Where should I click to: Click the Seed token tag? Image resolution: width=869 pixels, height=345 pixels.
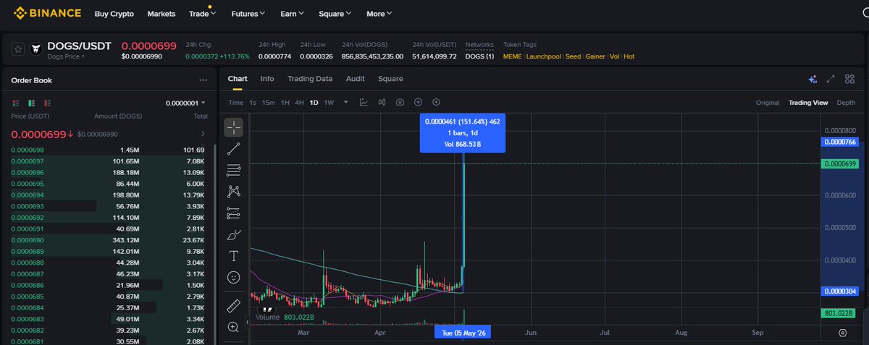[573, 56]
